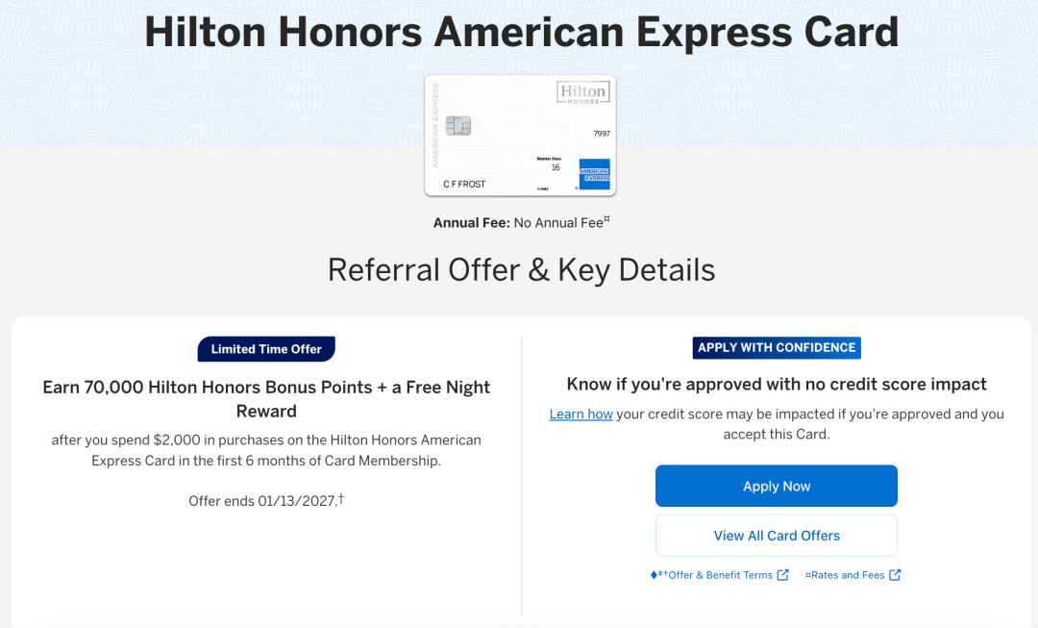Click the 70,000 Bonus Points offer headline
This screenshot has height=628, width=1038.
[266, 399]
